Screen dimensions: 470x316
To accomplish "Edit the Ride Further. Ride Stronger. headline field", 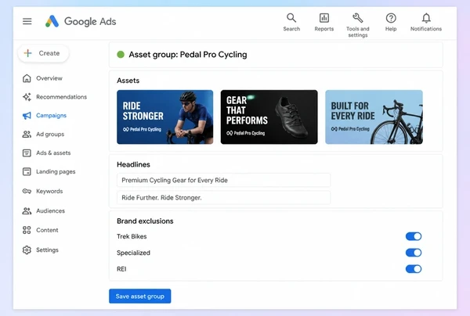I will 223,197.
